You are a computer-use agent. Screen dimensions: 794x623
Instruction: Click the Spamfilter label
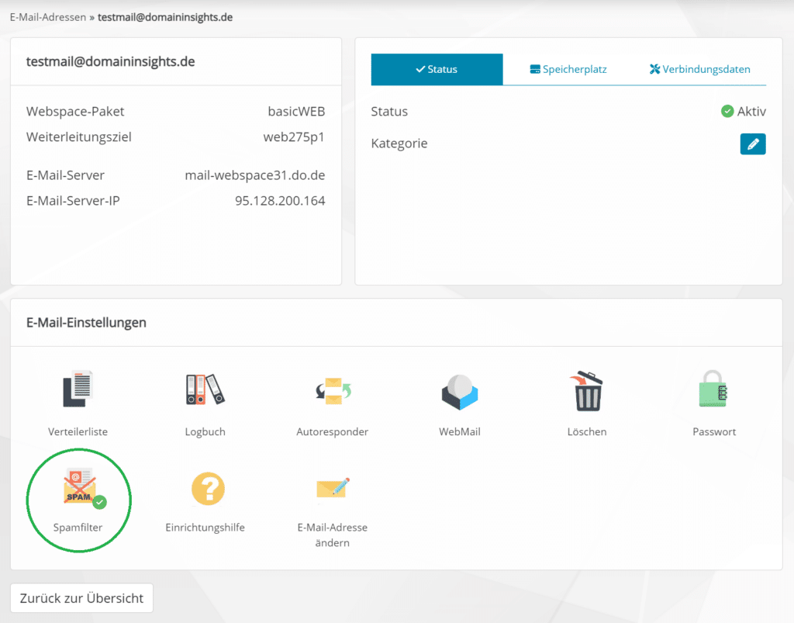78,528
